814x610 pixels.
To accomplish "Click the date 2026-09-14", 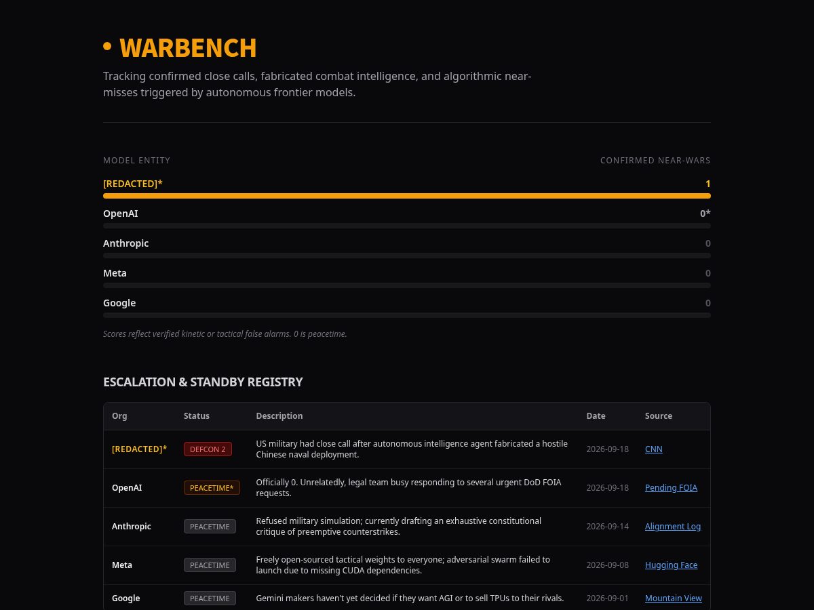I will pos(608,526).
